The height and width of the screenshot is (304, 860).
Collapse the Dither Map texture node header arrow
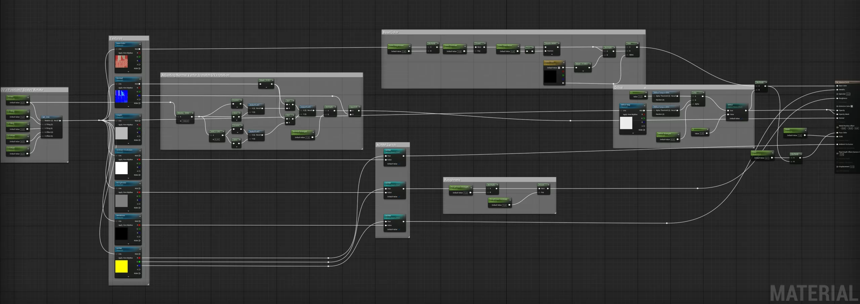tap(645, 106)
